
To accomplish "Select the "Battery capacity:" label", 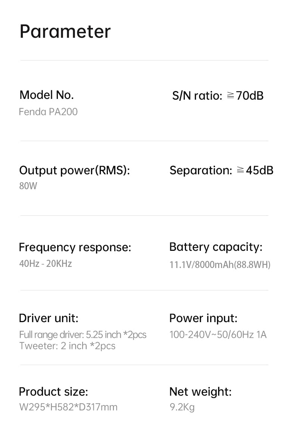I will click(216, 247).
